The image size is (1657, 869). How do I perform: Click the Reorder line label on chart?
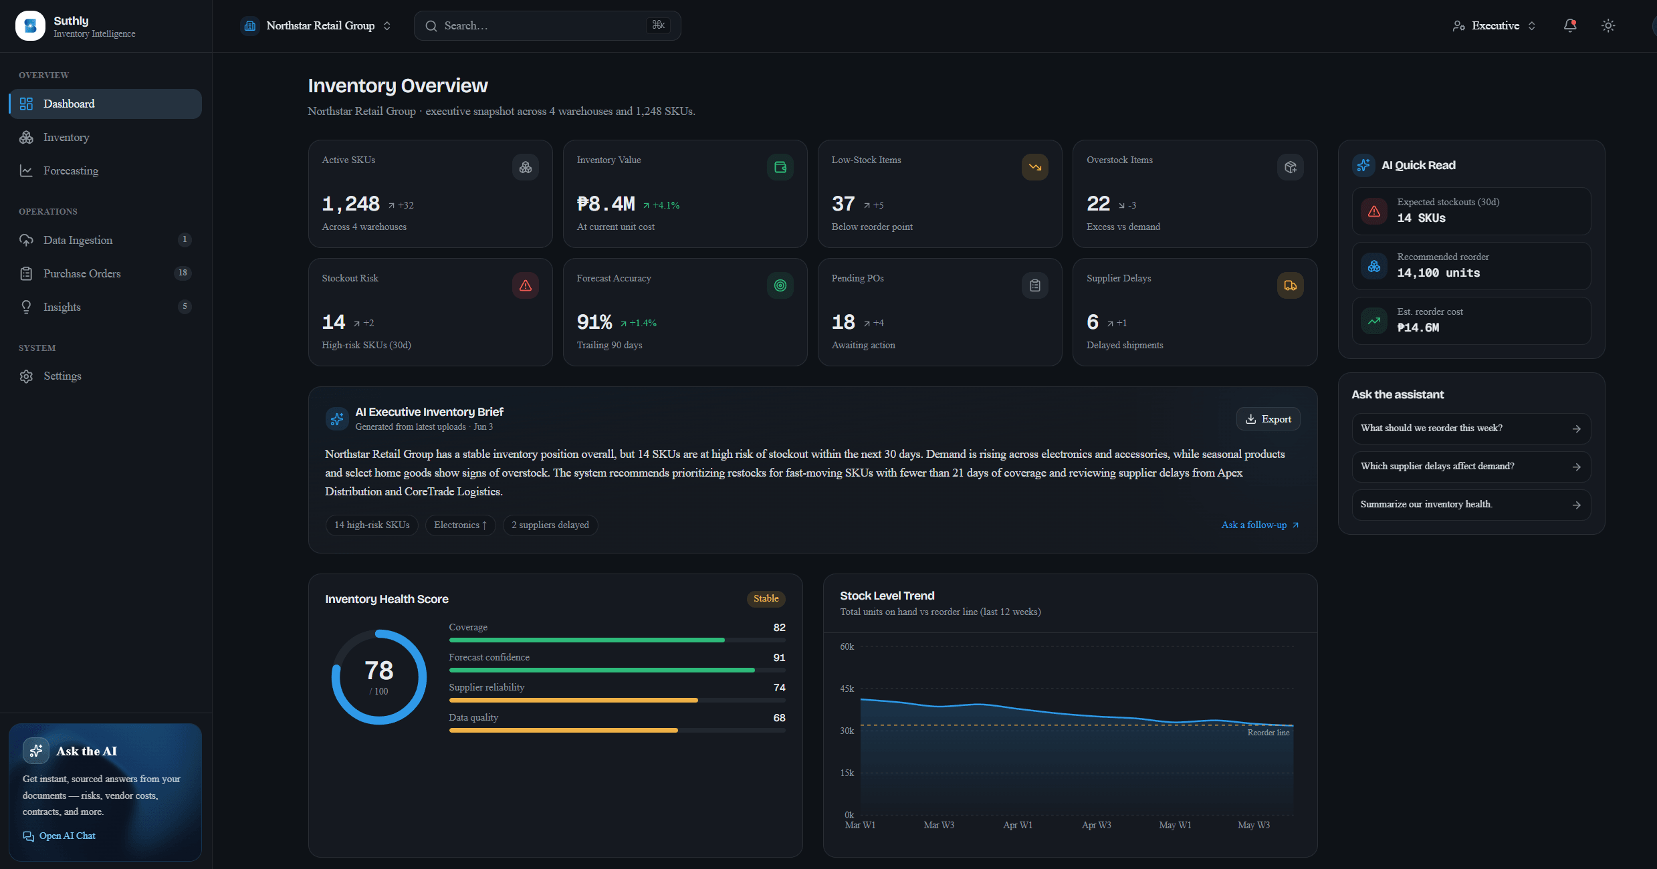click(1268, 733)
